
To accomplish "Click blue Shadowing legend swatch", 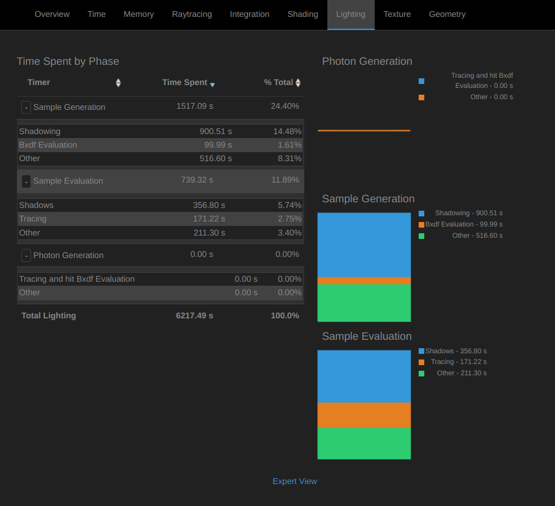I will coord(421,214).
